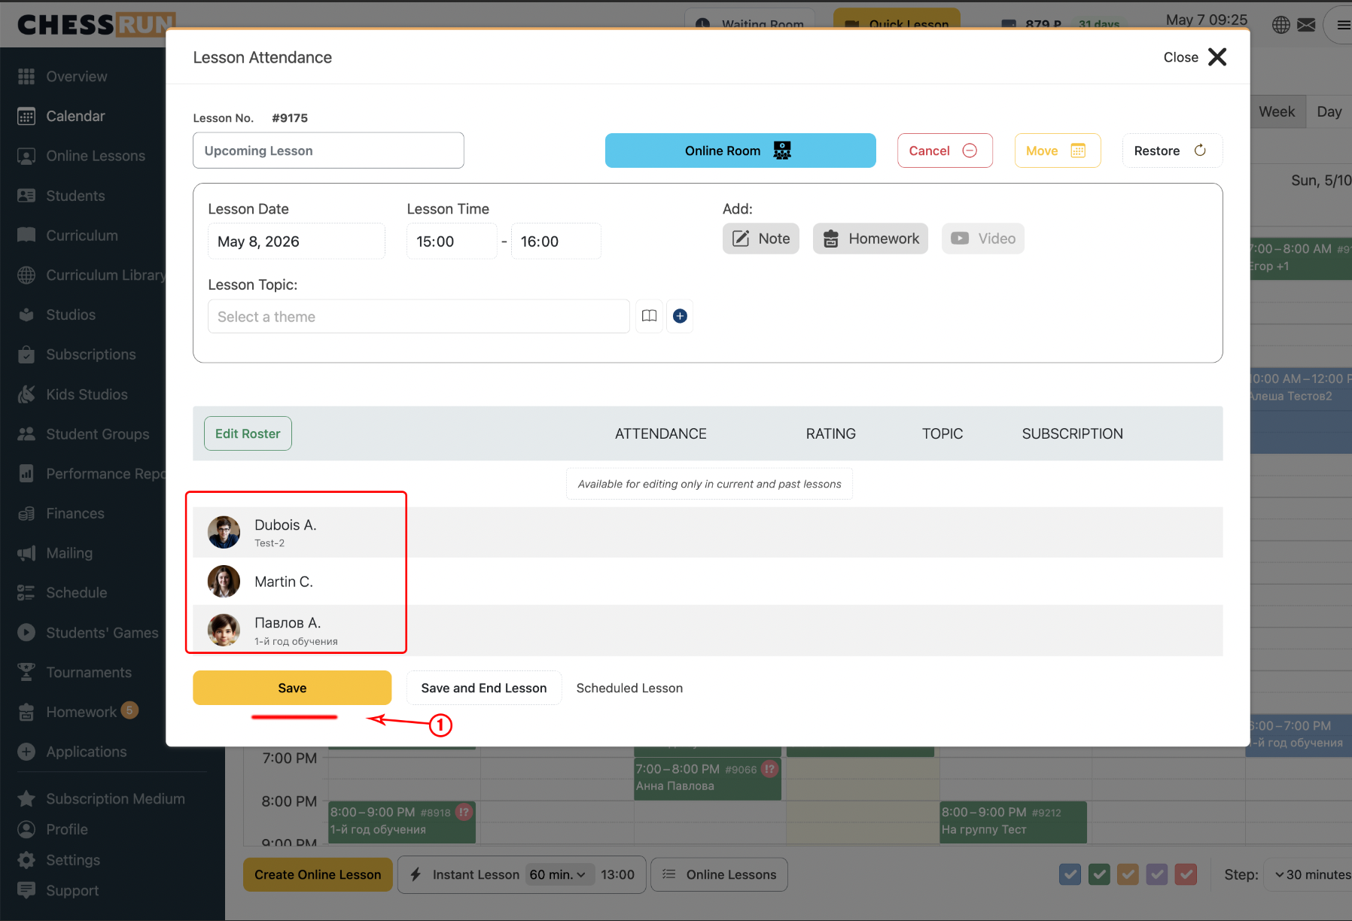Click the open book topic icon
This screenshot has width=1352, height=921.
(649, 316)
